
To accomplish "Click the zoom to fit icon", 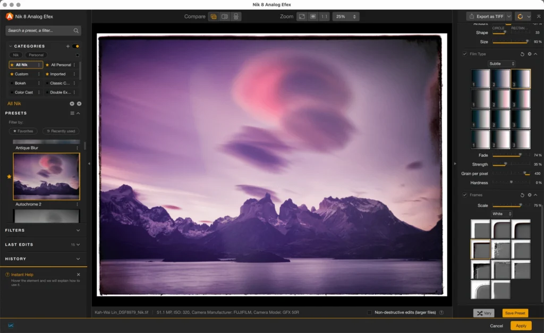I will [301, 16].
